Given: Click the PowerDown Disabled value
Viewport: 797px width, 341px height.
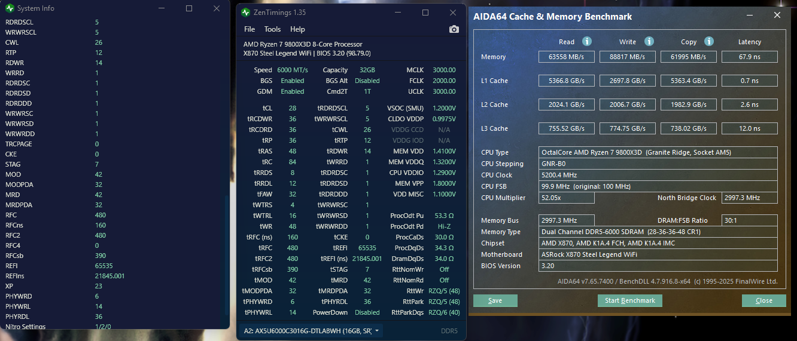Looking at the screenshot, I should click(x=367, y=312).
